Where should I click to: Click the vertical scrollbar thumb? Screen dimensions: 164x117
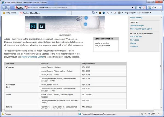161,66
